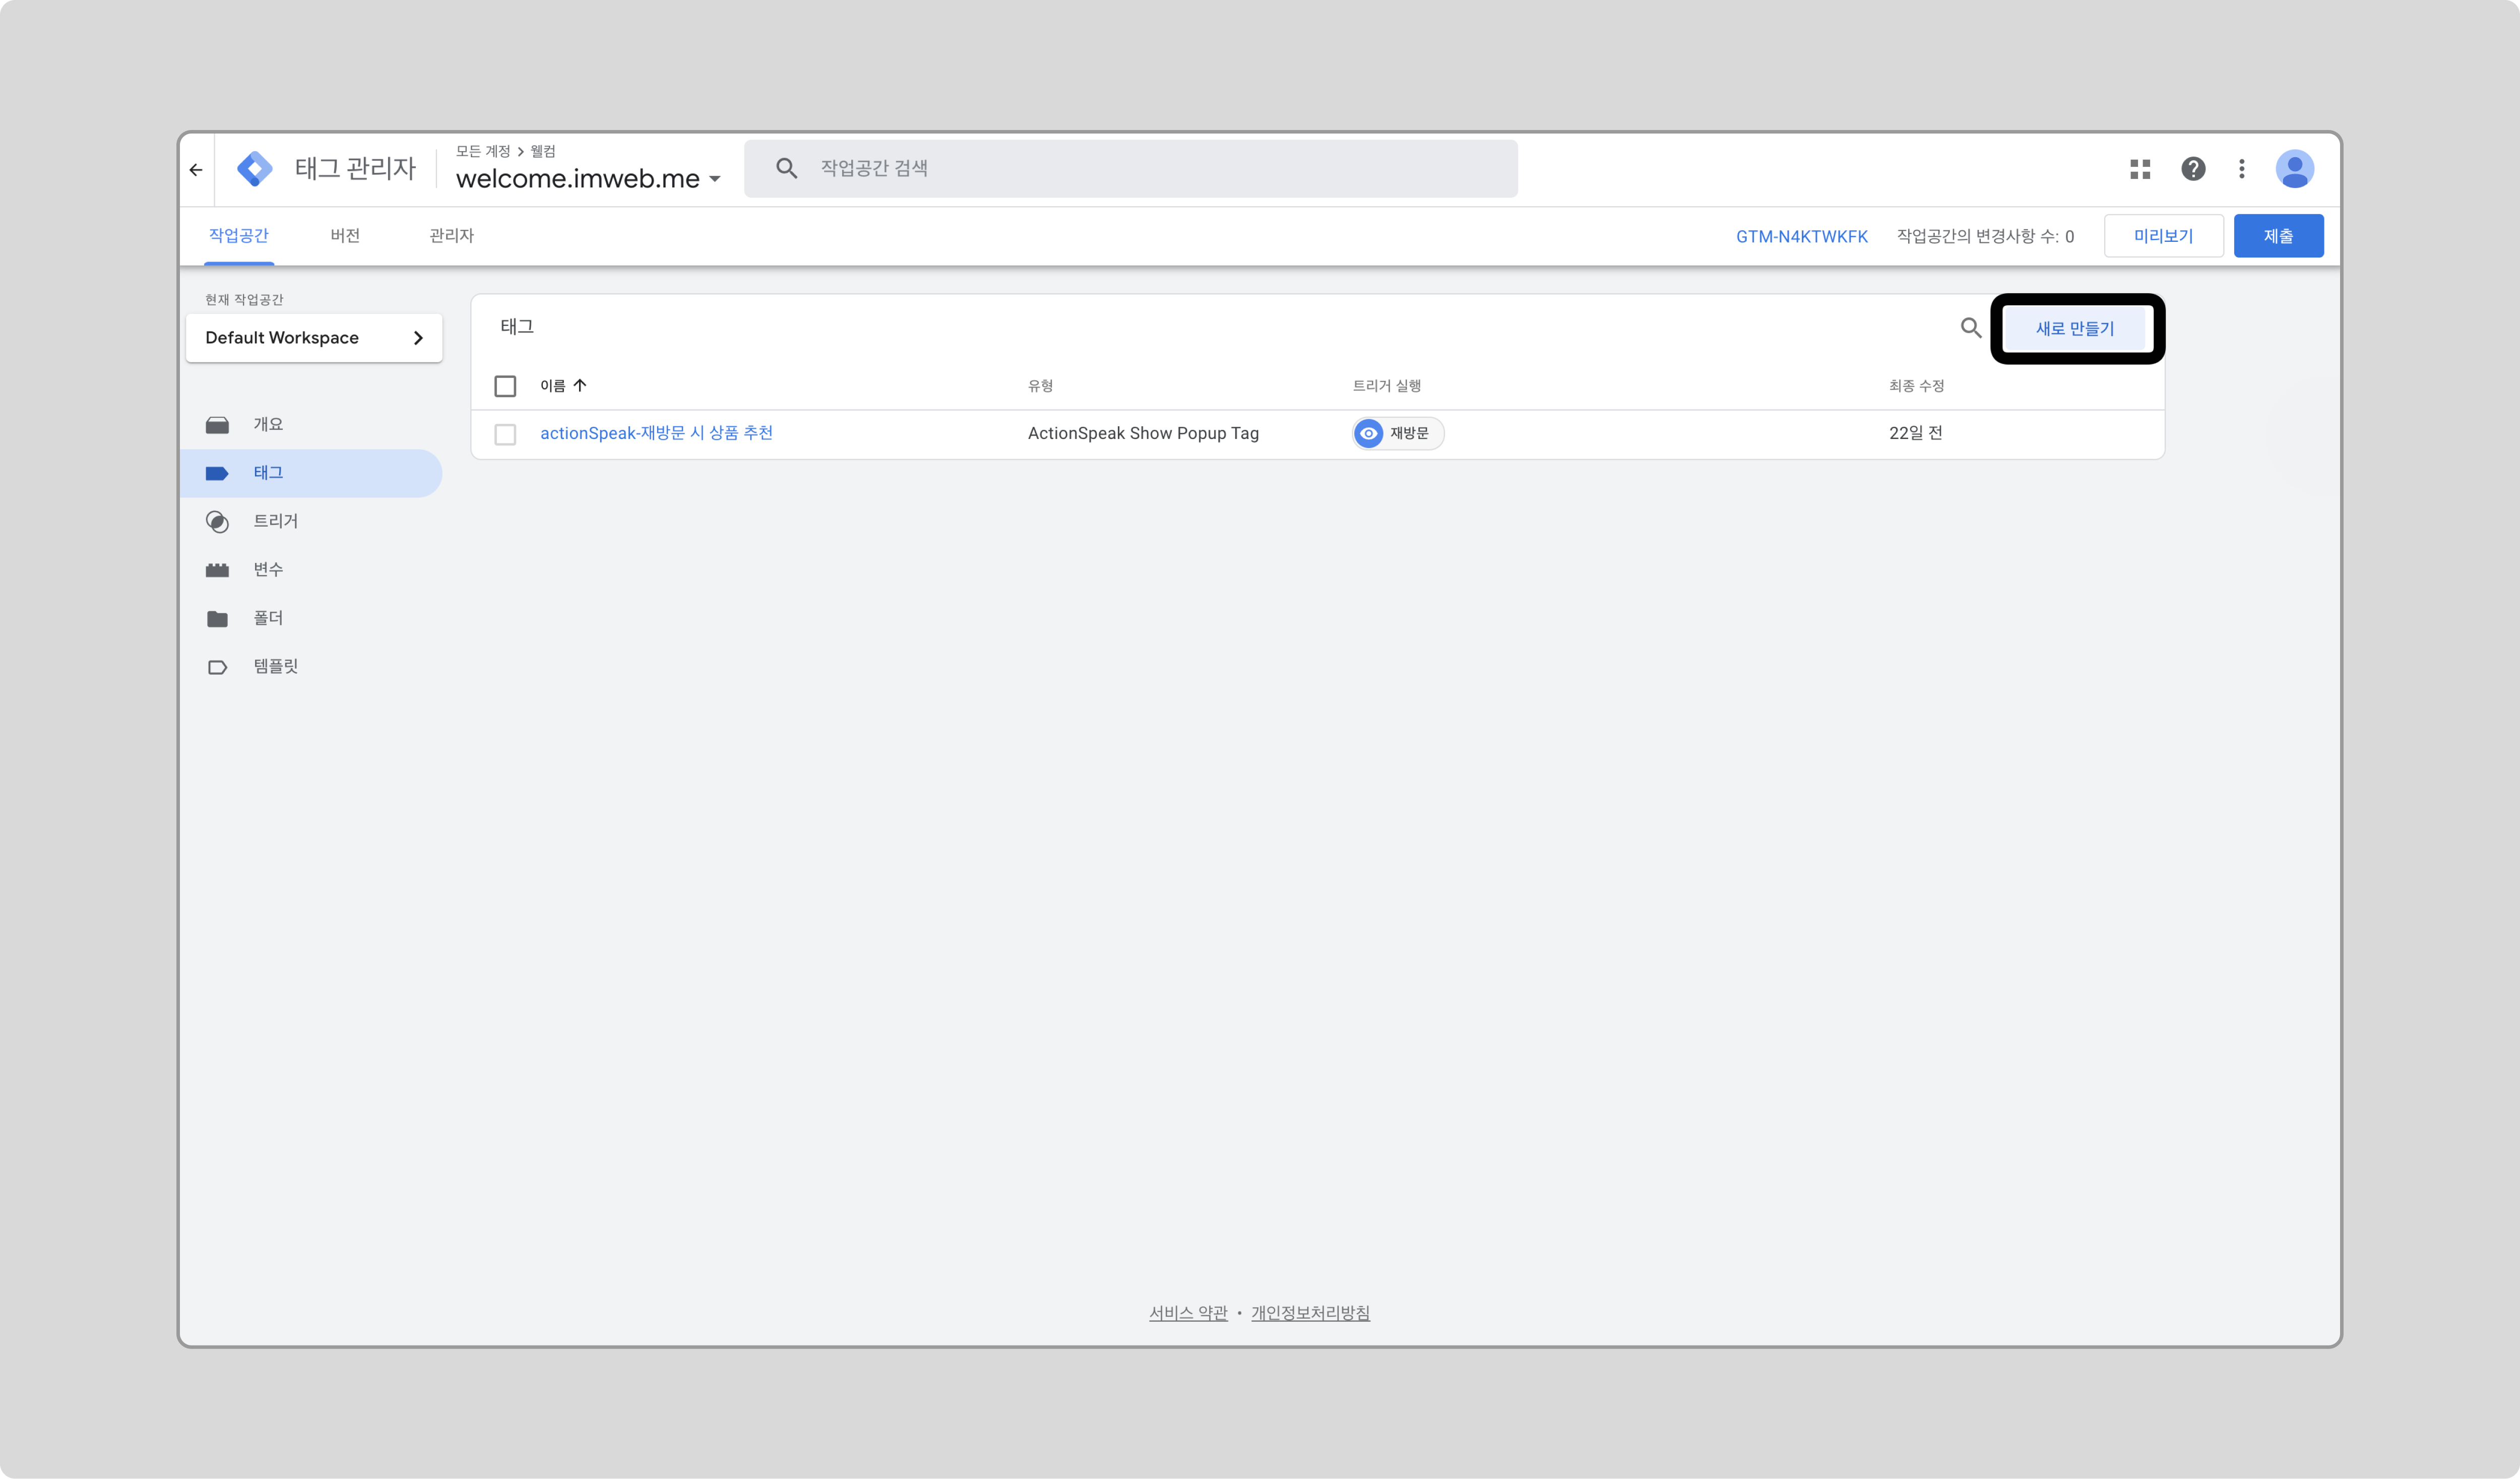Click the ActionSpeak Show Popup Tag cell

point(1143,433)
